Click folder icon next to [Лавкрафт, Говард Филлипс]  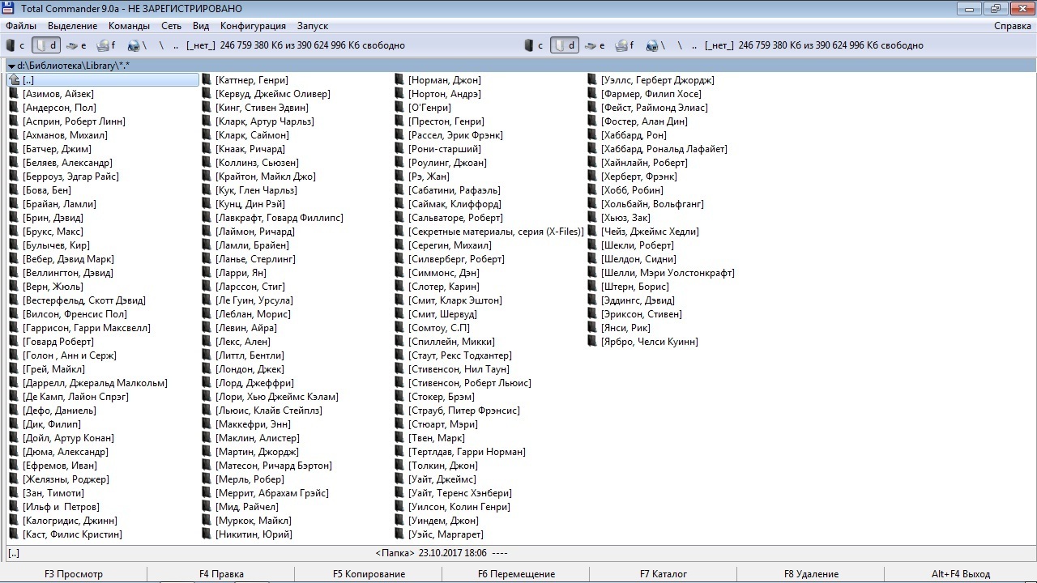click(x=207, y=218)
